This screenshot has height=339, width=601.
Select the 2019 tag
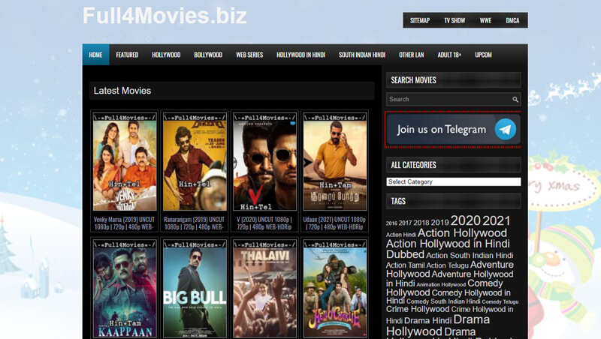[x=439, y=223]
